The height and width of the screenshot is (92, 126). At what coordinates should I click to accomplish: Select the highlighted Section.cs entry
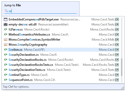click(61, 50)
